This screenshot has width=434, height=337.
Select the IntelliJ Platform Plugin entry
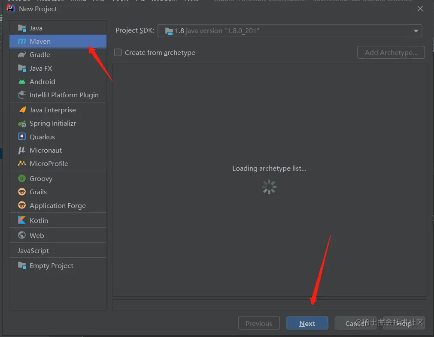pos(58,95)
